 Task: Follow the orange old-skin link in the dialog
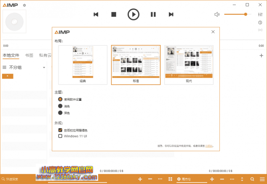pos(209,146)
